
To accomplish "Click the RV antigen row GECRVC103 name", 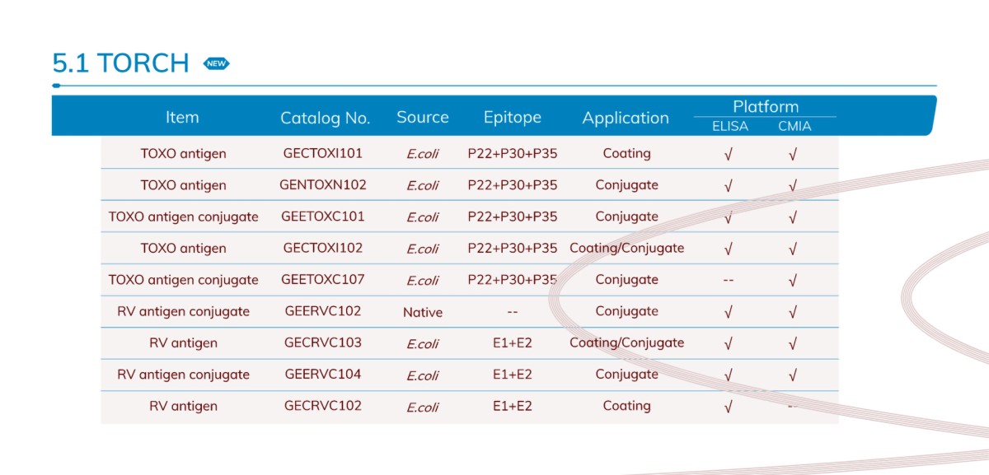I will [x=183, y=342].
